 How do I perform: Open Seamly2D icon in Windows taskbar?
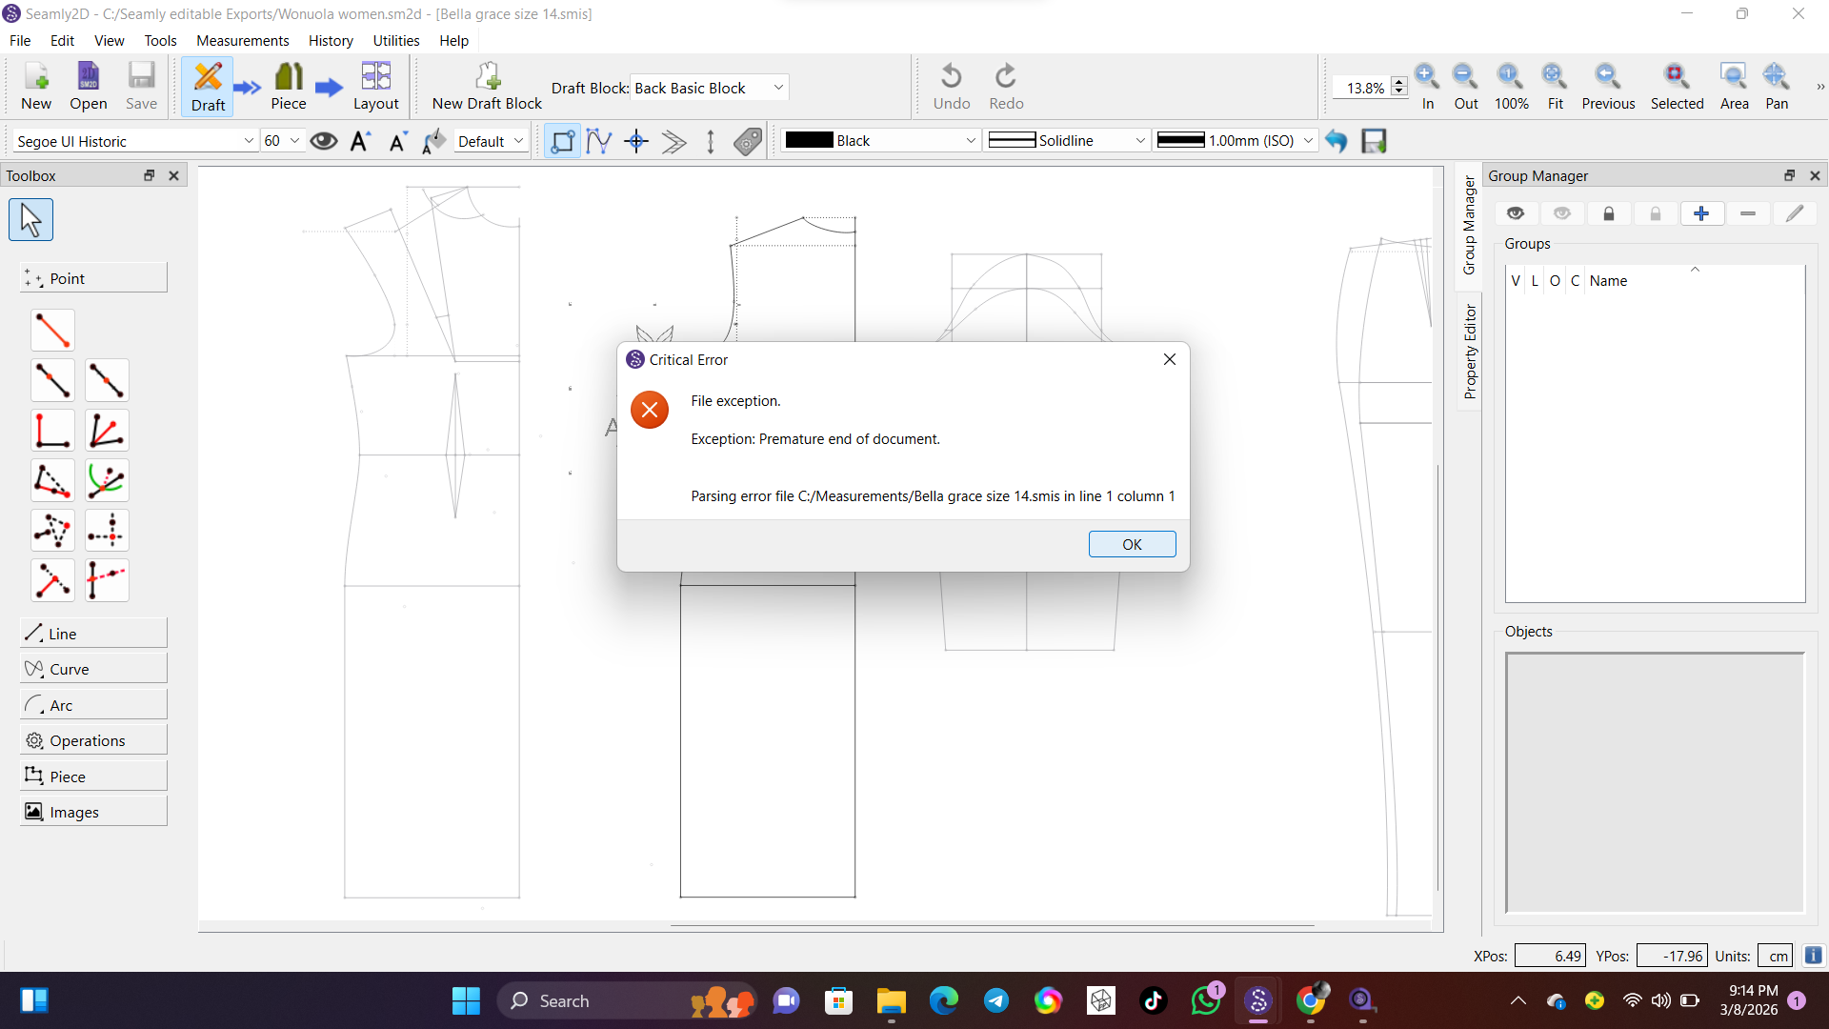(1258, 1000)
